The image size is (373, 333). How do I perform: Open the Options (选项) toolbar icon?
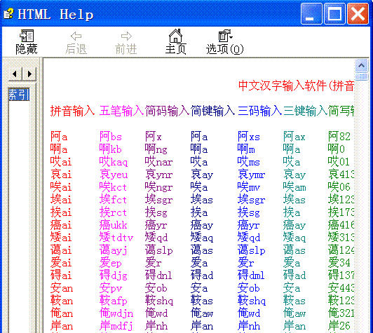224,36
